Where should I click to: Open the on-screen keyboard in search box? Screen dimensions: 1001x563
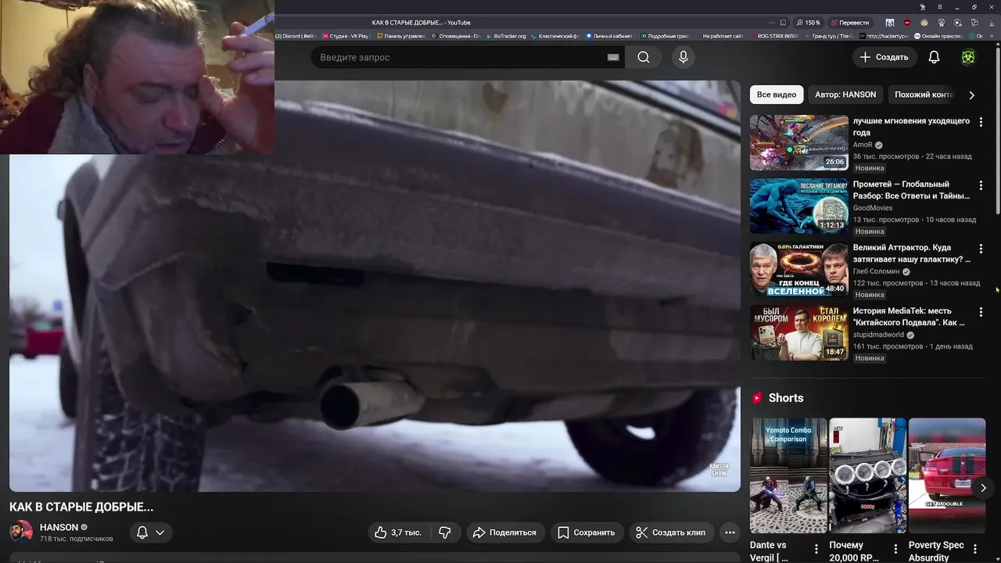coord(613,57)
